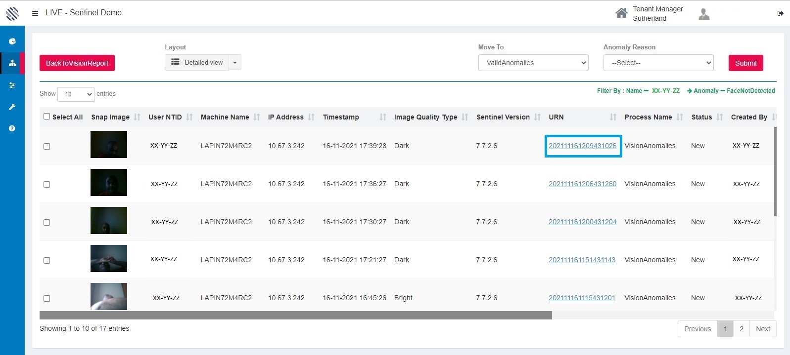Open URN link 202111161206431260
The image size is (790, 355).
click(x=582, y=184)
